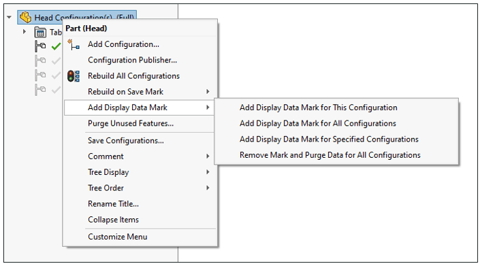Click the Tables folder icon in tree
This screenshot has width=482, height=266.
(40, 32)
